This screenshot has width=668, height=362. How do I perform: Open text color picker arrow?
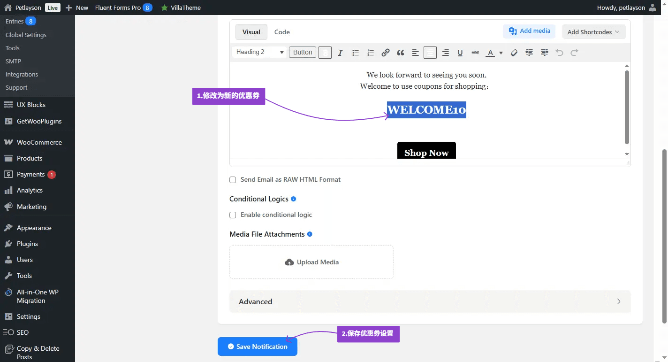point(501,53)
